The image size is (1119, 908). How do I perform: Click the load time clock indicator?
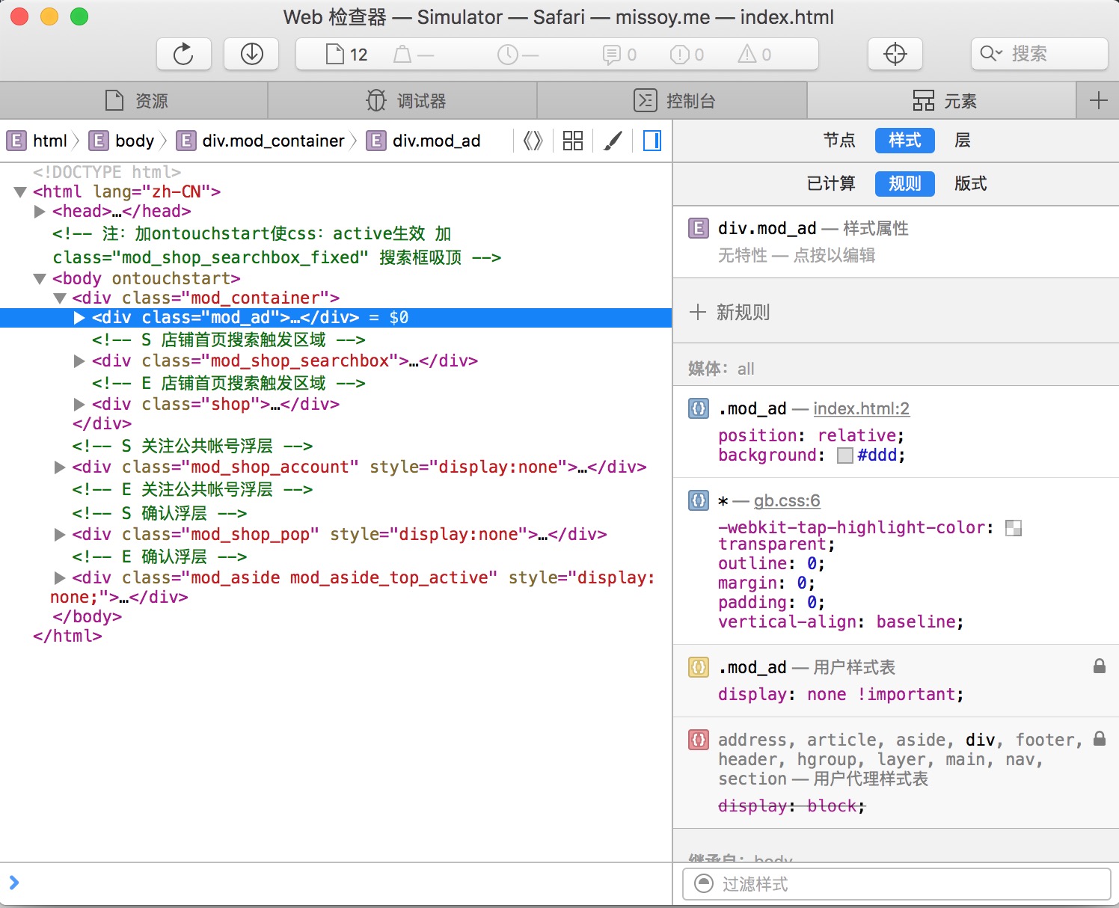pos(507,54)
